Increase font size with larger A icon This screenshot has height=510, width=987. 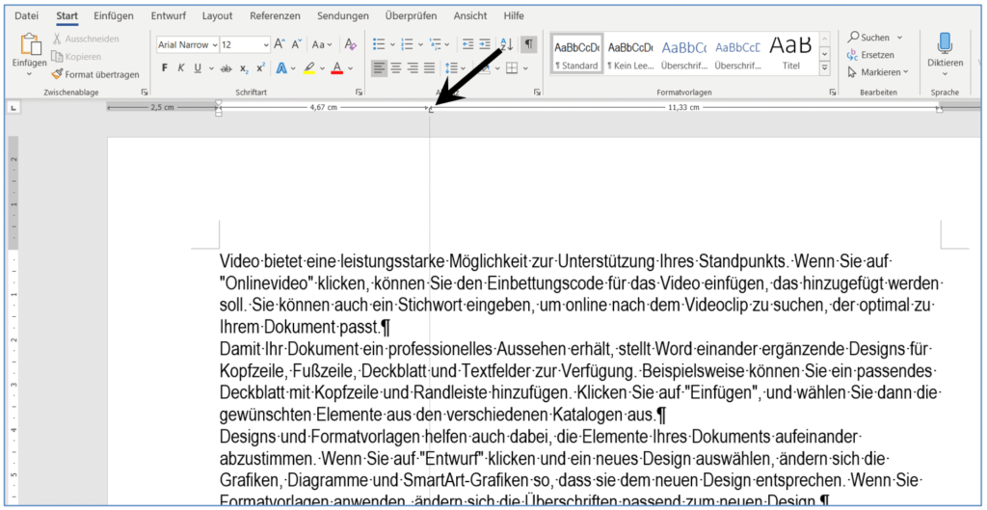[x=280, y=44]
